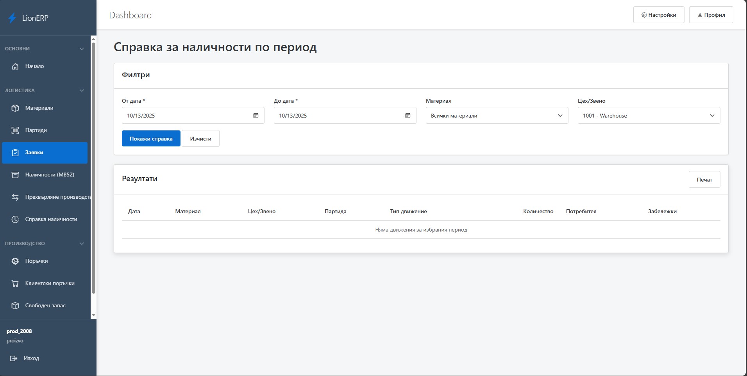The width and height of the screenshot is (747, 376).
Task: Select the Поръчки gear icon
Action: coord(15,261)
